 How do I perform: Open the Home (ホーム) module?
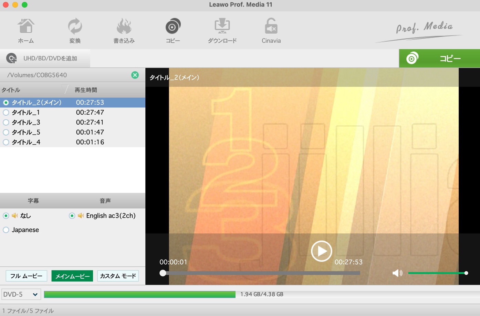[26, 31]
